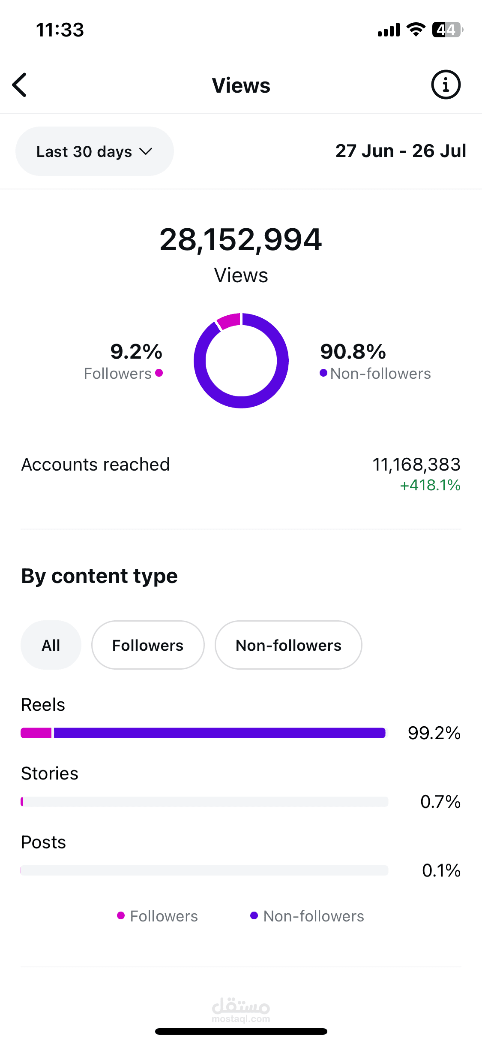Tap the purple Non-followers dot near the chart

(323, 373)
